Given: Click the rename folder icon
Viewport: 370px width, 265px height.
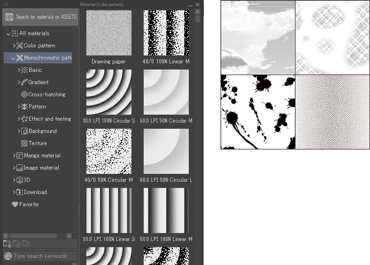Looking at the screenshot, I should point(26,244).
